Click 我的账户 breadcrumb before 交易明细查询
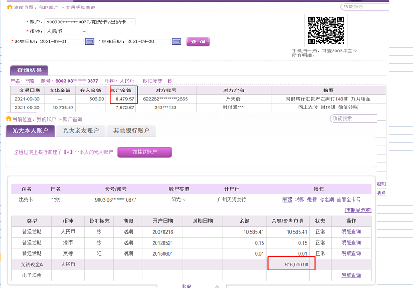Screen dimensions: 413x288 coord(49,7)
